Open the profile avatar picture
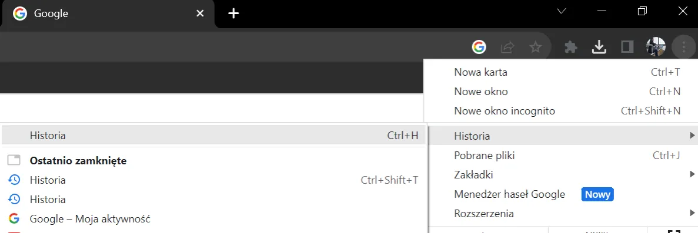 coord(656,47)
